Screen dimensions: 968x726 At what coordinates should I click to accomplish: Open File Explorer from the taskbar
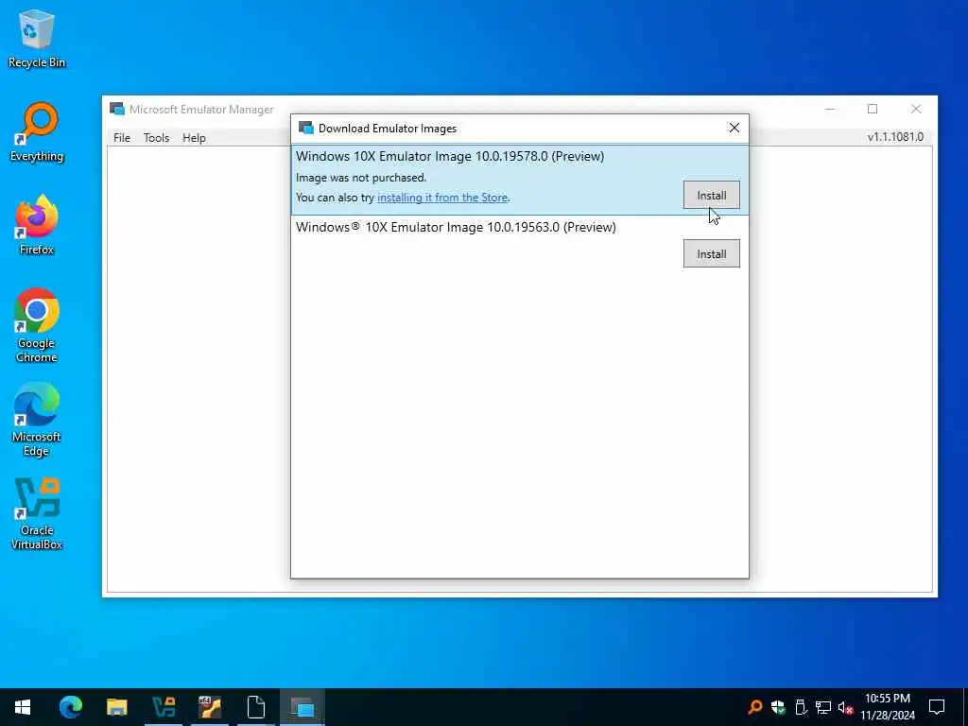coord(116,707)
